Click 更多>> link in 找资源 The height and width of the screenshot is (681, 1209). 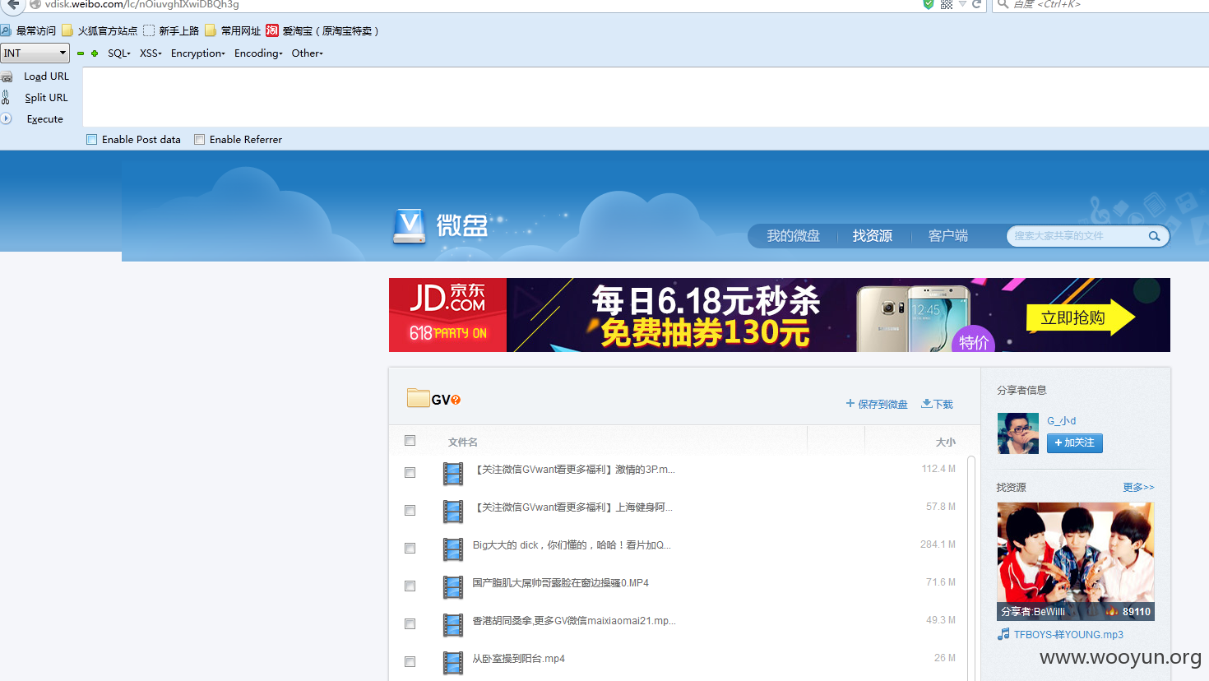1139,488
